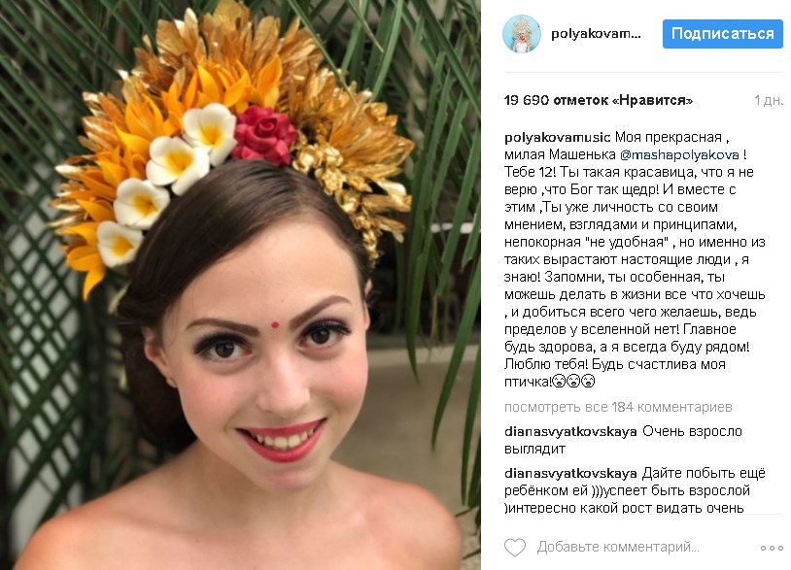
Task: View the 19 690 likes list
Action: pos(599,100)
